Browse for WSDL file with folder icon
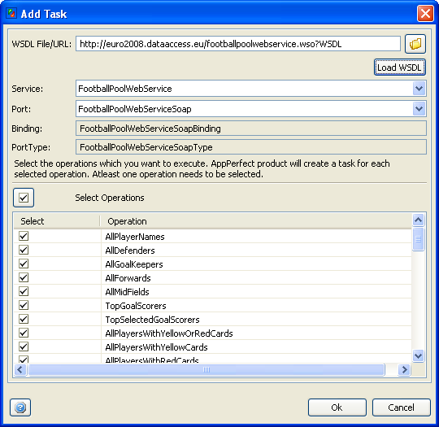Screen dimensions: 439x427 pos(415,44)
